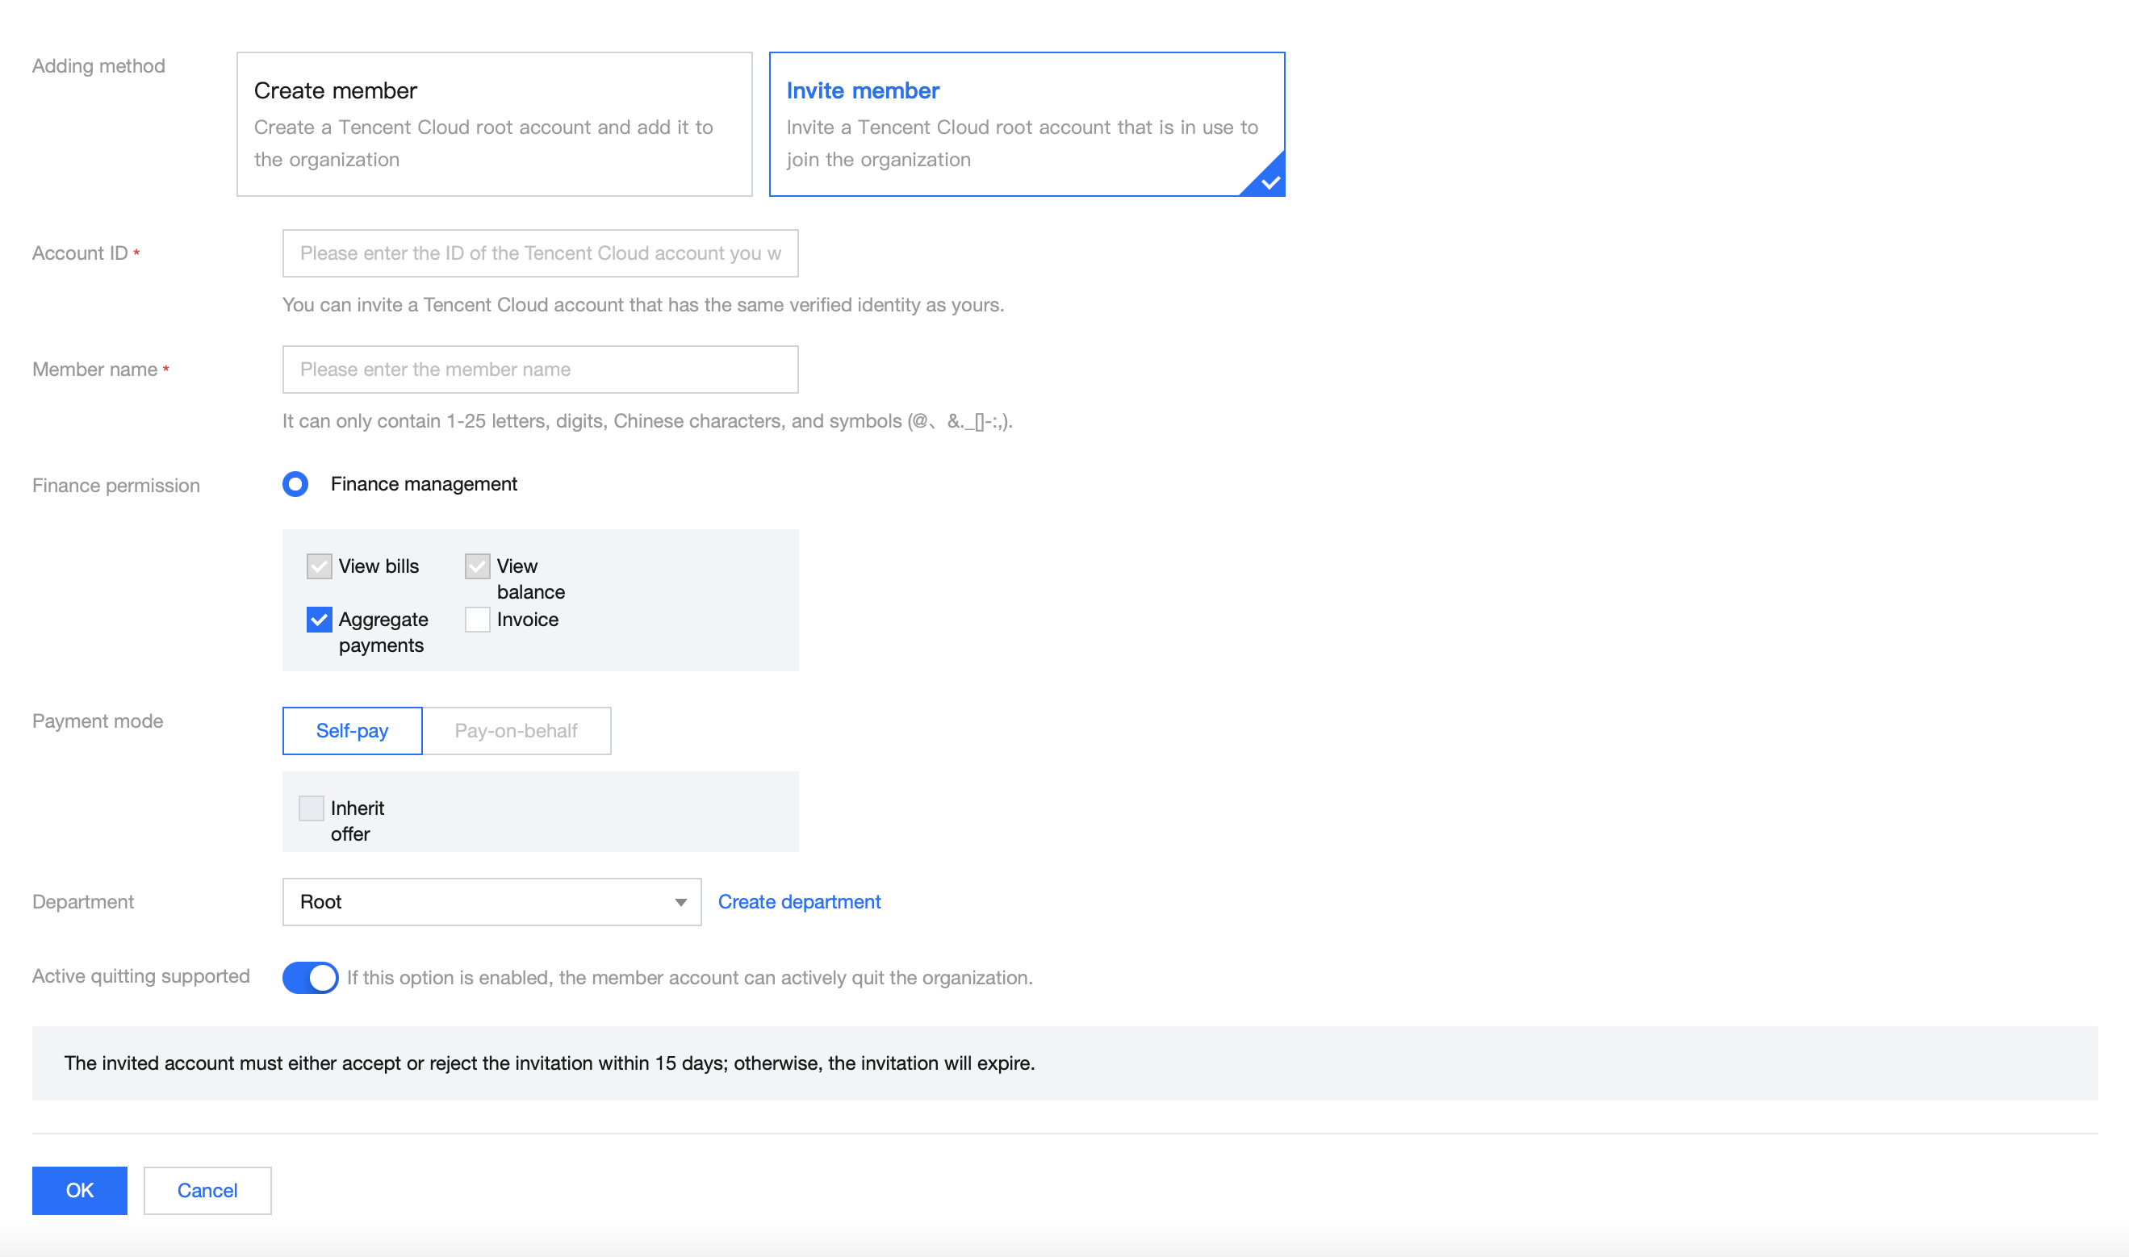This screenshot has width=2129, height=1257.
Task: Select the Create member card
Action: [494, 124]
